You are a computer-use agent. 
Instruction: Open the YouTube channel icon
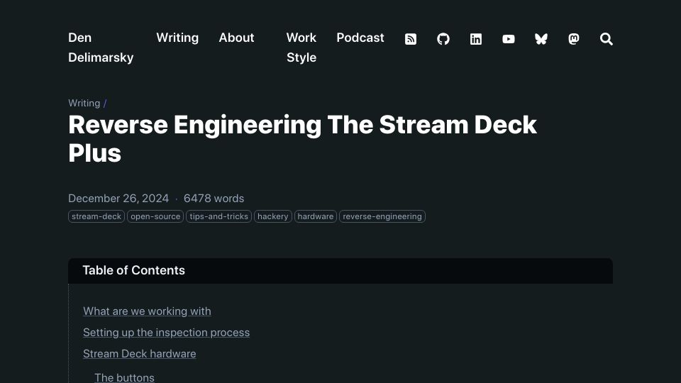[508, 39]
